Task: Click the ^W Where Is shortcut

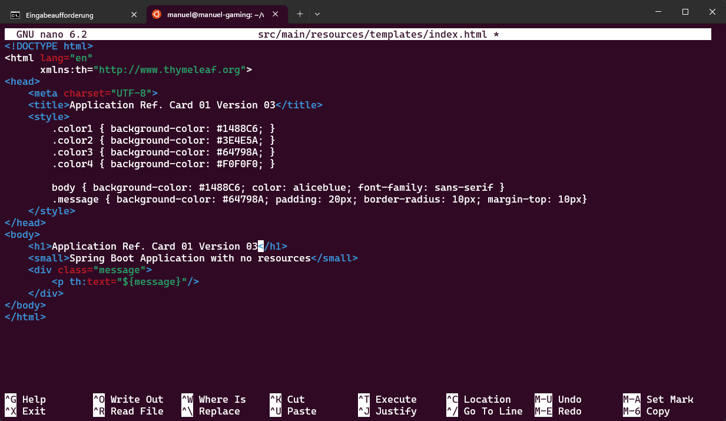Action: (x=214, y=399)
